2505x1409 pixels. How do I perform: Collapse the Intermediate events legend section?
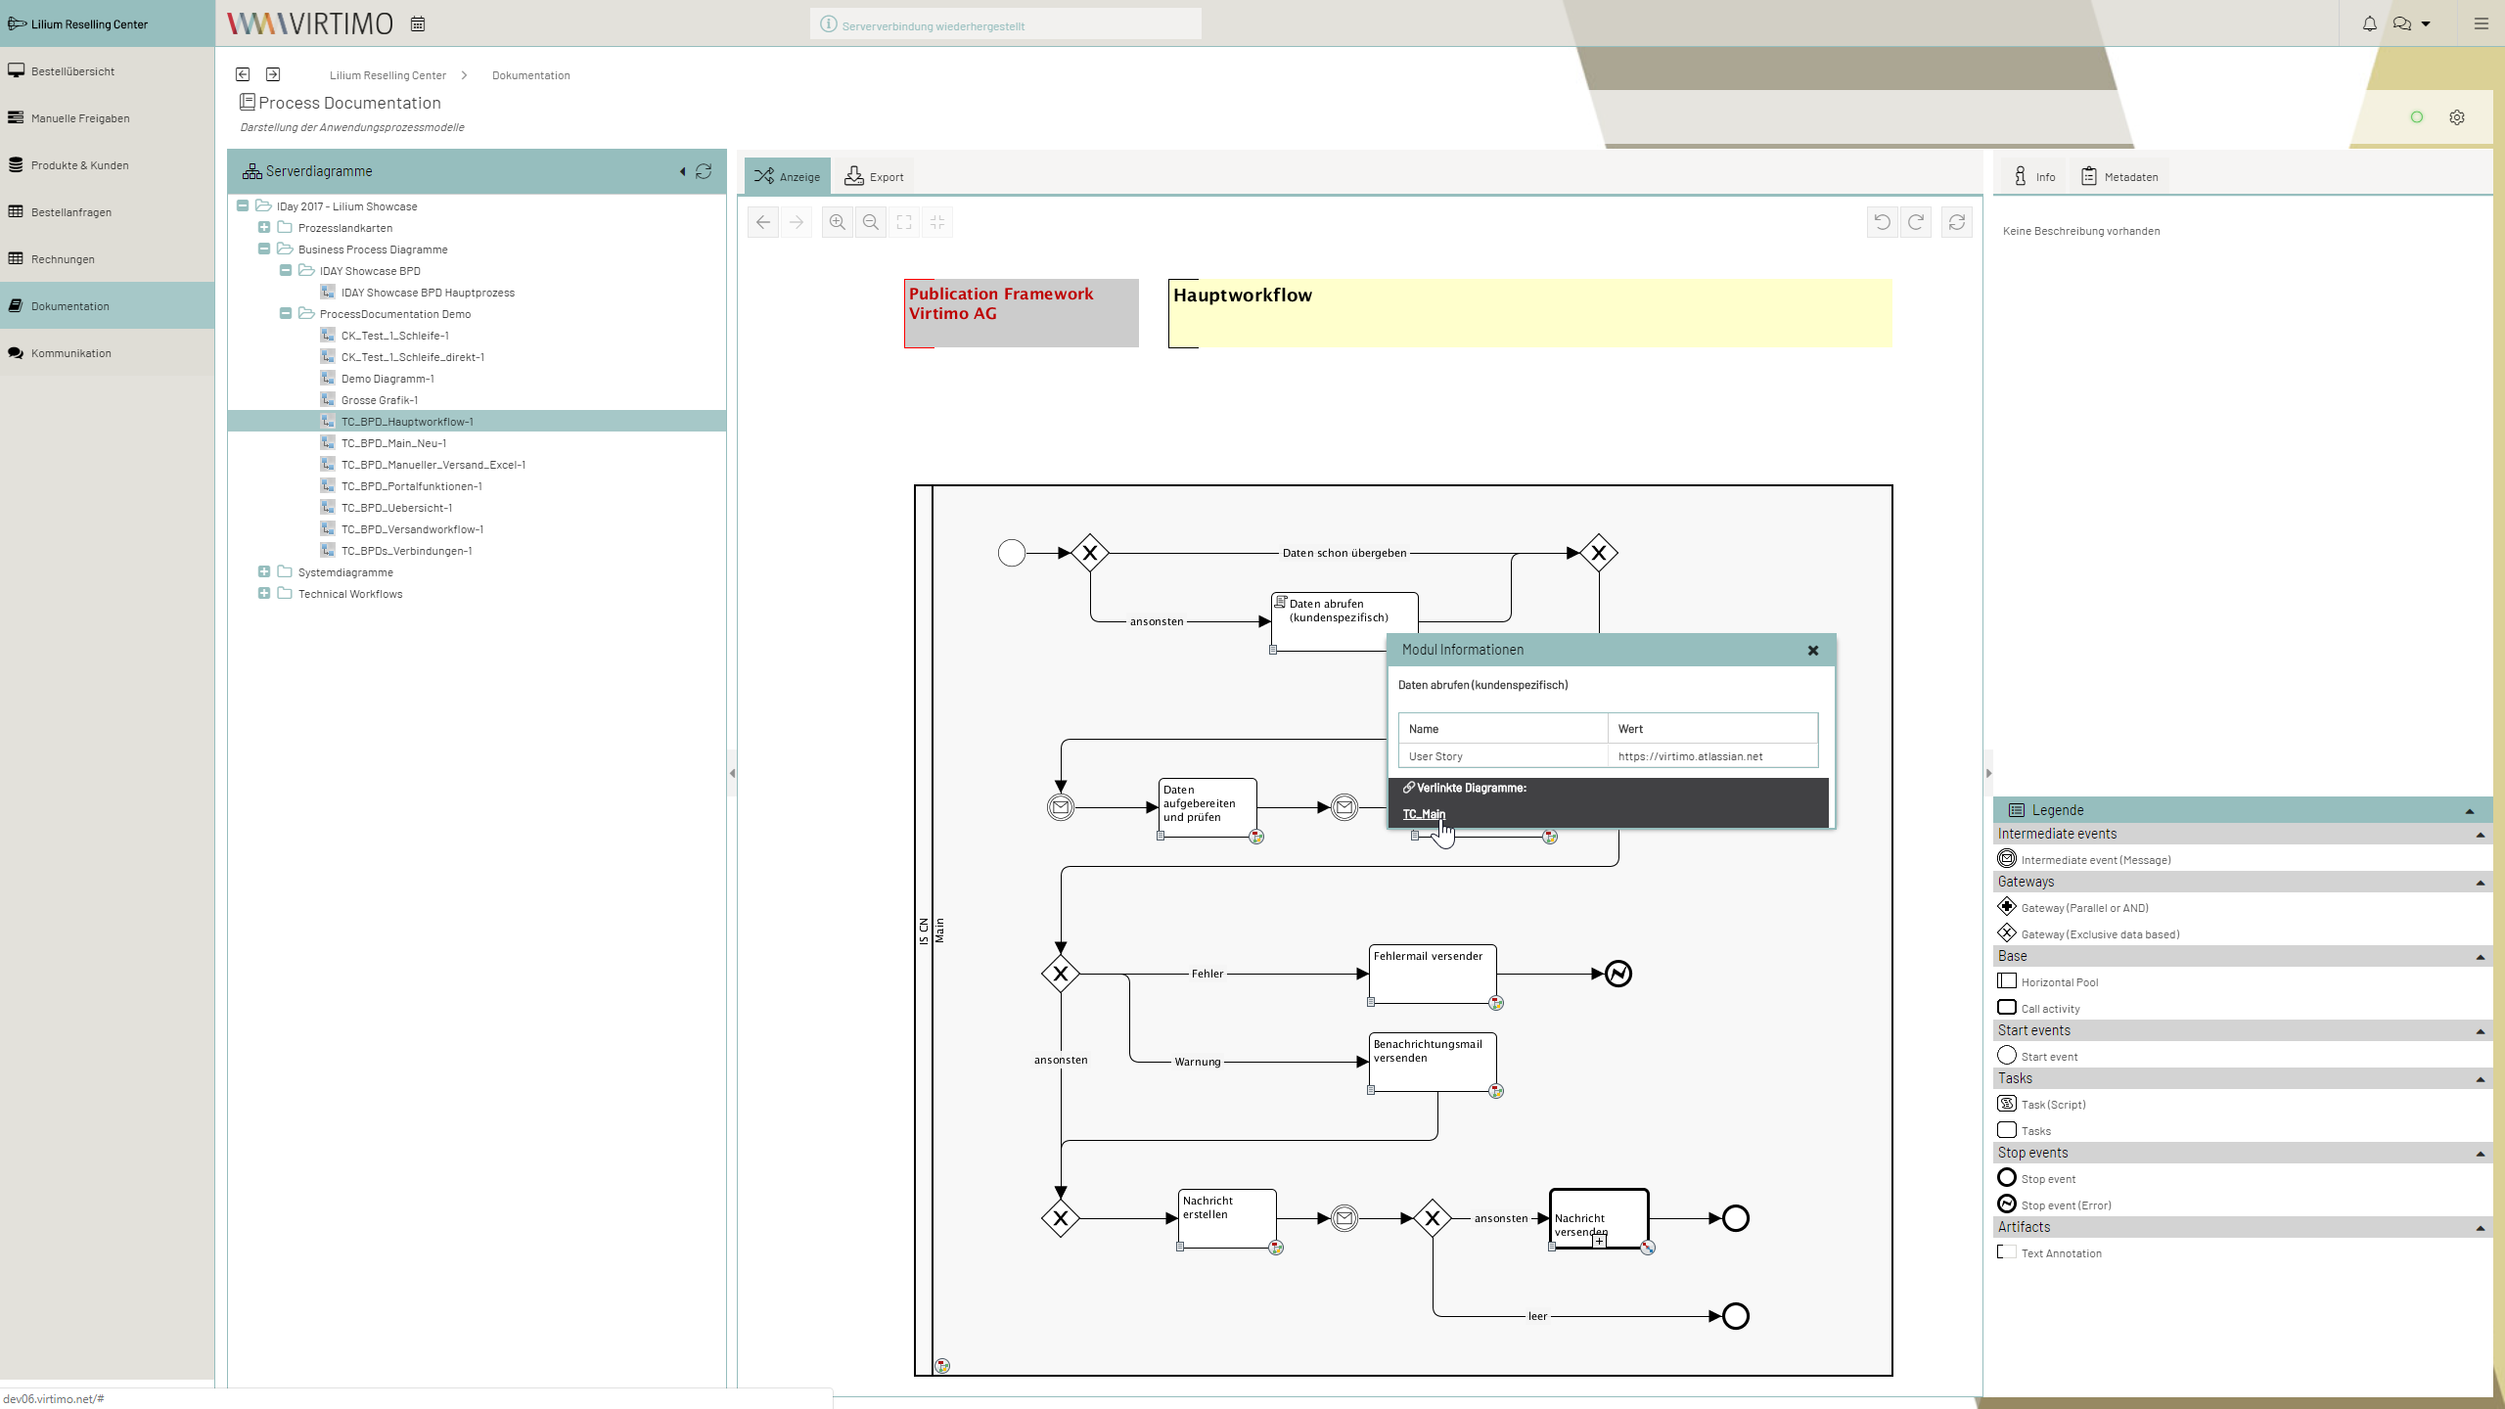(2481, 835)
